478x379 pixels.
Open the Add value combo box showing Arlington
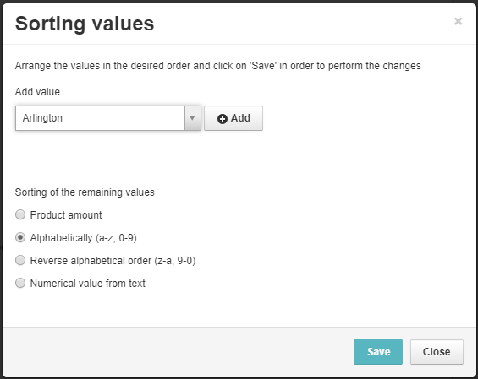(x=108, y=118)
